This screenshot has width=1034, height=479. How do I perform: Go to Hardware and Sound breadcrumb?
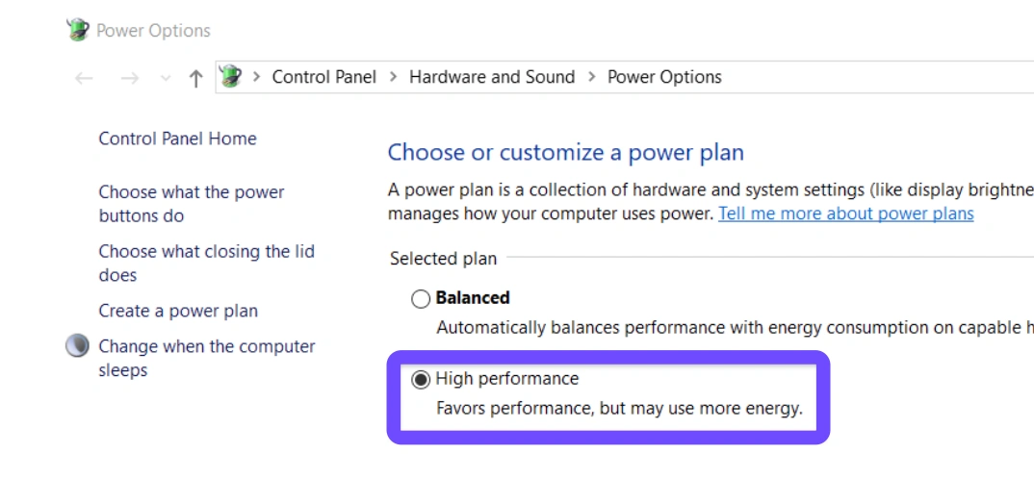point(492,77)
